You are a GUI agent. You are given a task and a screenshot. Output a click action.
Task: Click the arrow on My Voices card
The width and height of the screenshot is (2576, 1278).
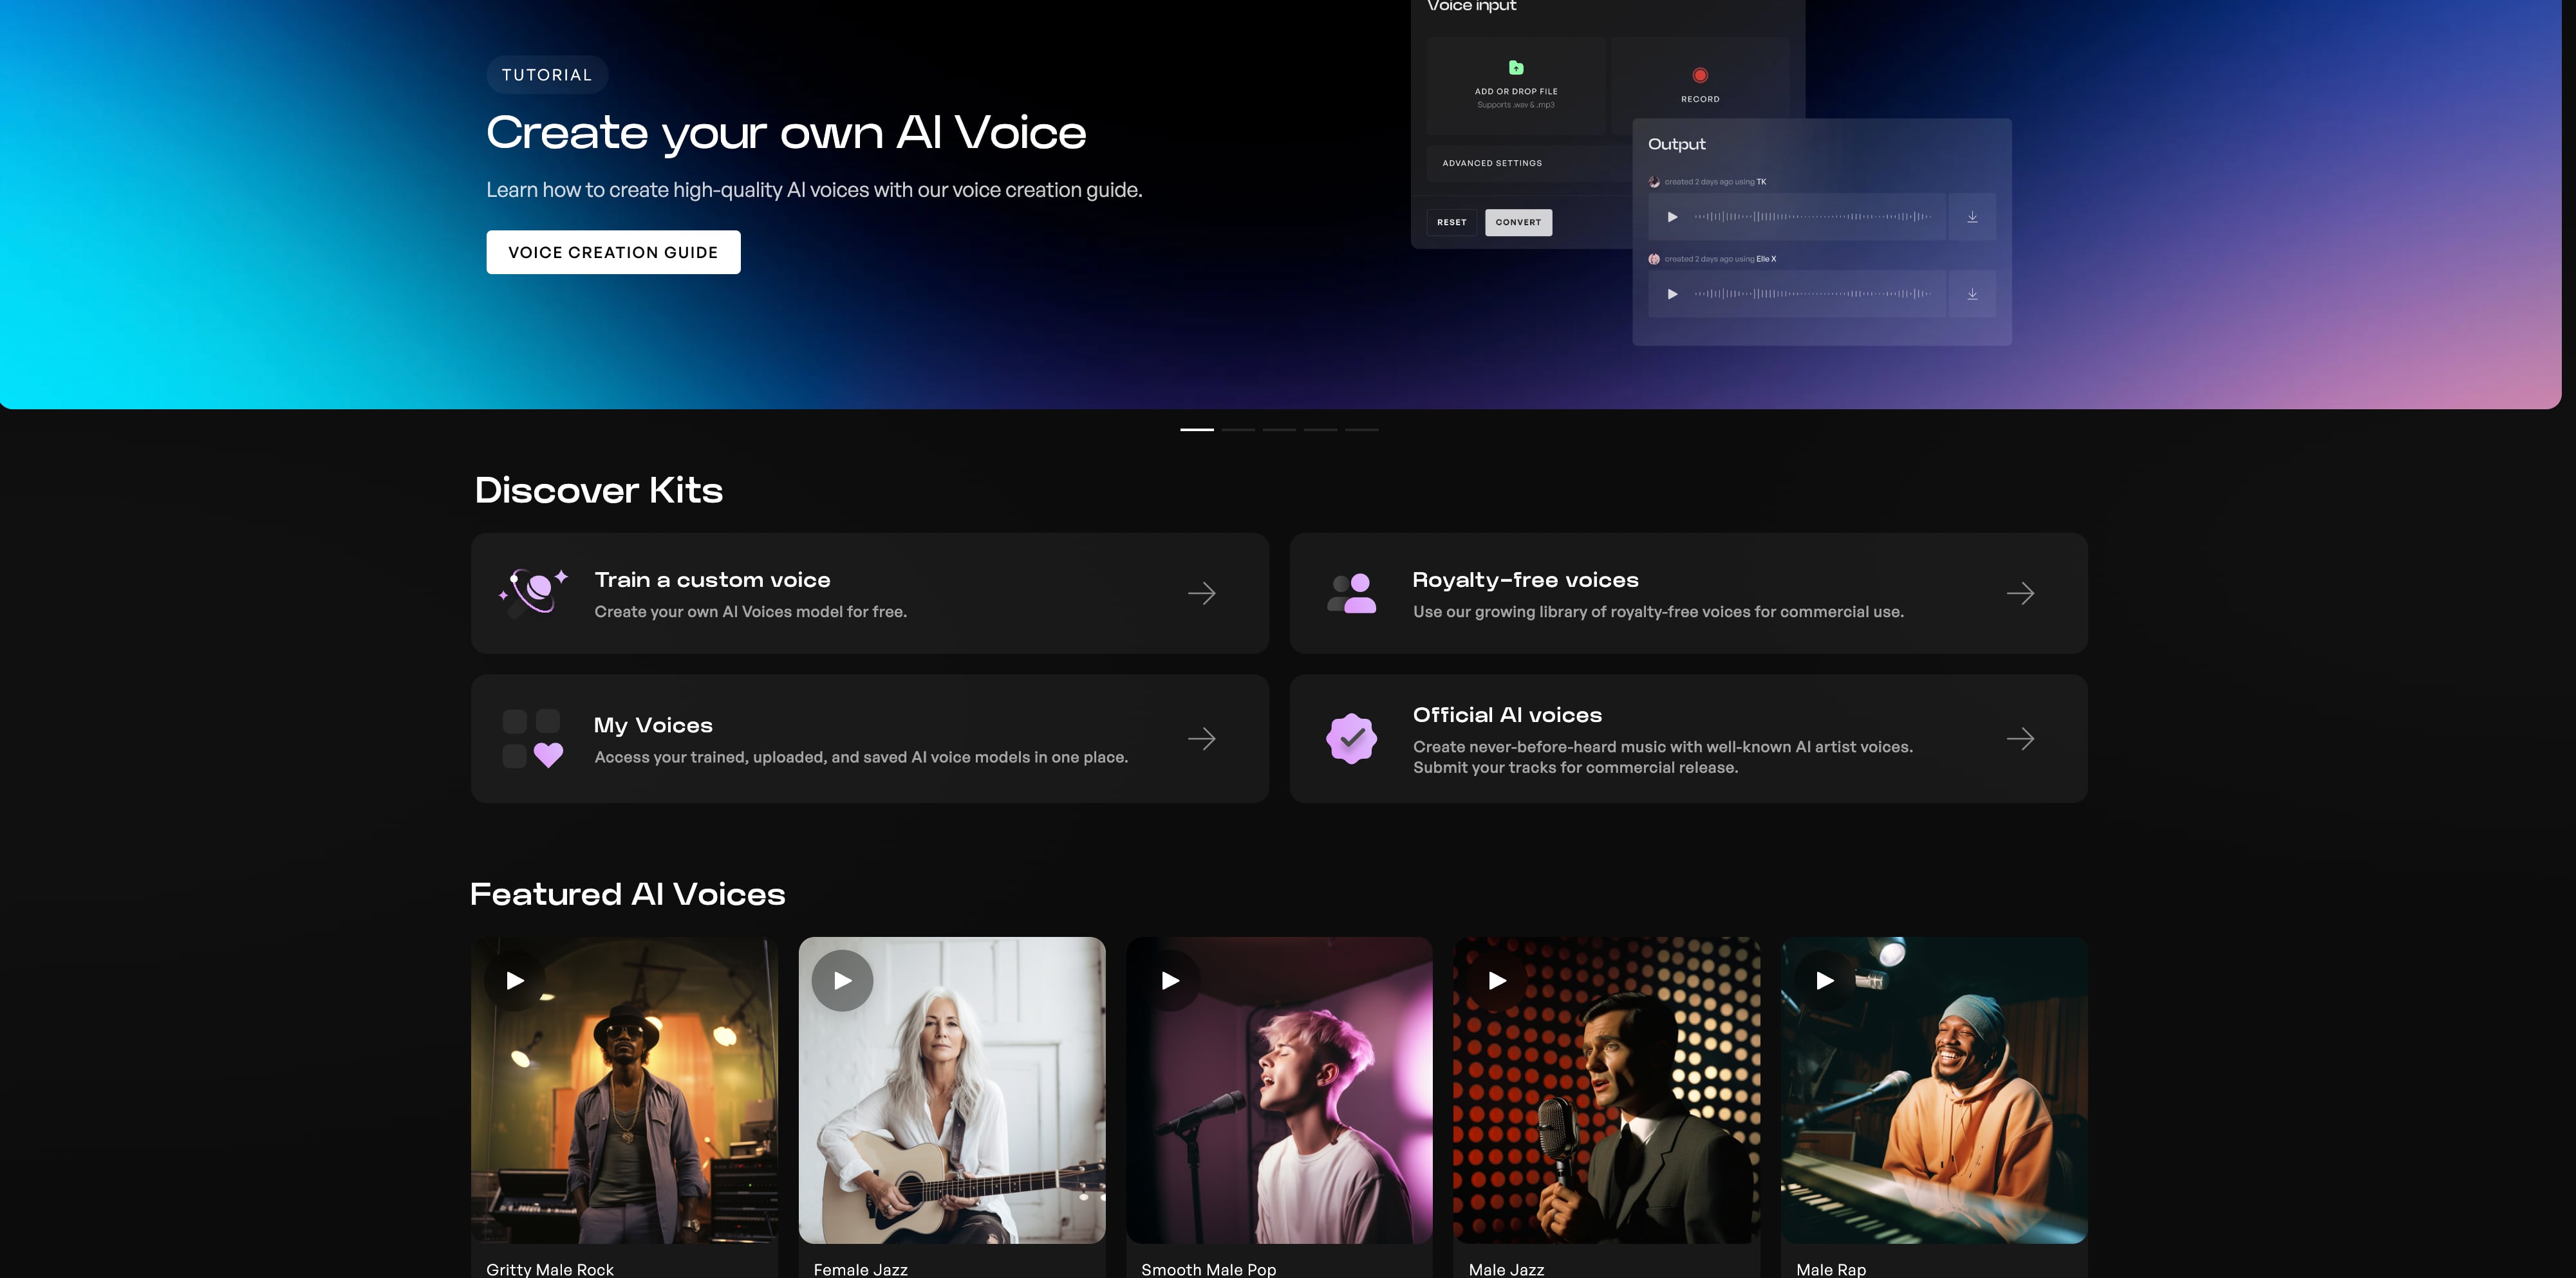(x=1201, y=739)
